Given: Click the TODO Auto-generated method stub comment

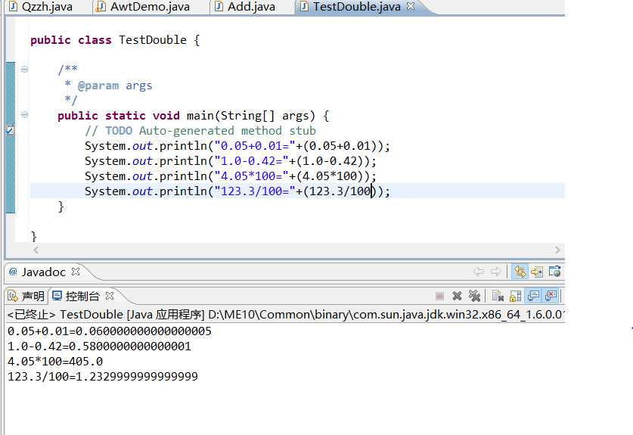Looking at the screenshot, I should pyautogui.click(x=200, y=130).
